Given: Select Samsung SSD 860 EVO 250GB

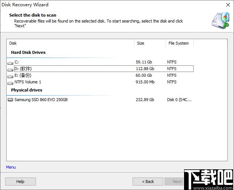Looking at the screenshot, I should [100, 100].
